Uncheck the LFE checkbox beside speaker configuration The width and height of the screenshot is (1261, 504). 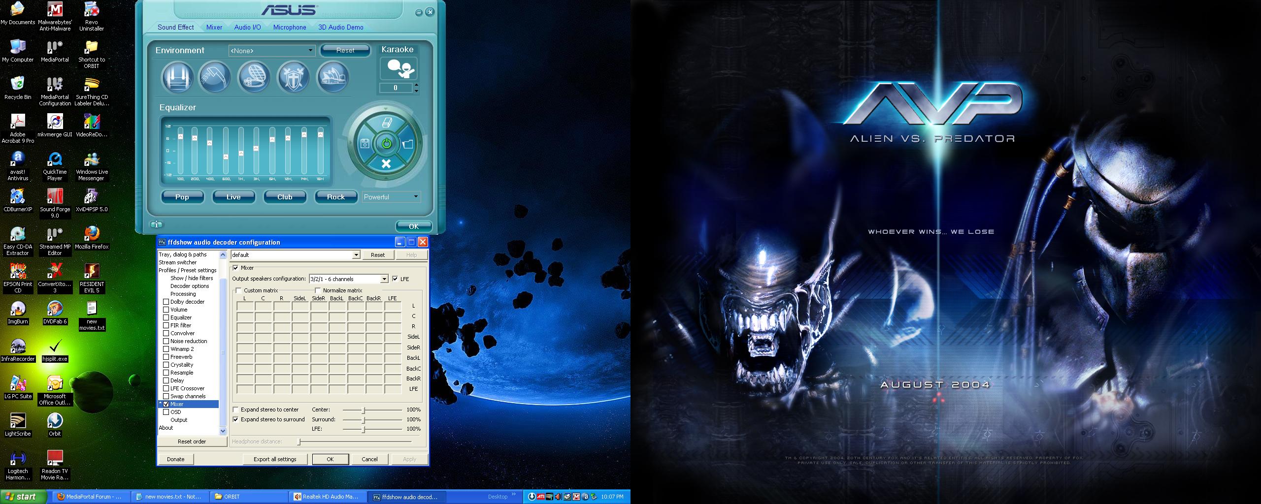(x=395, y=279)
